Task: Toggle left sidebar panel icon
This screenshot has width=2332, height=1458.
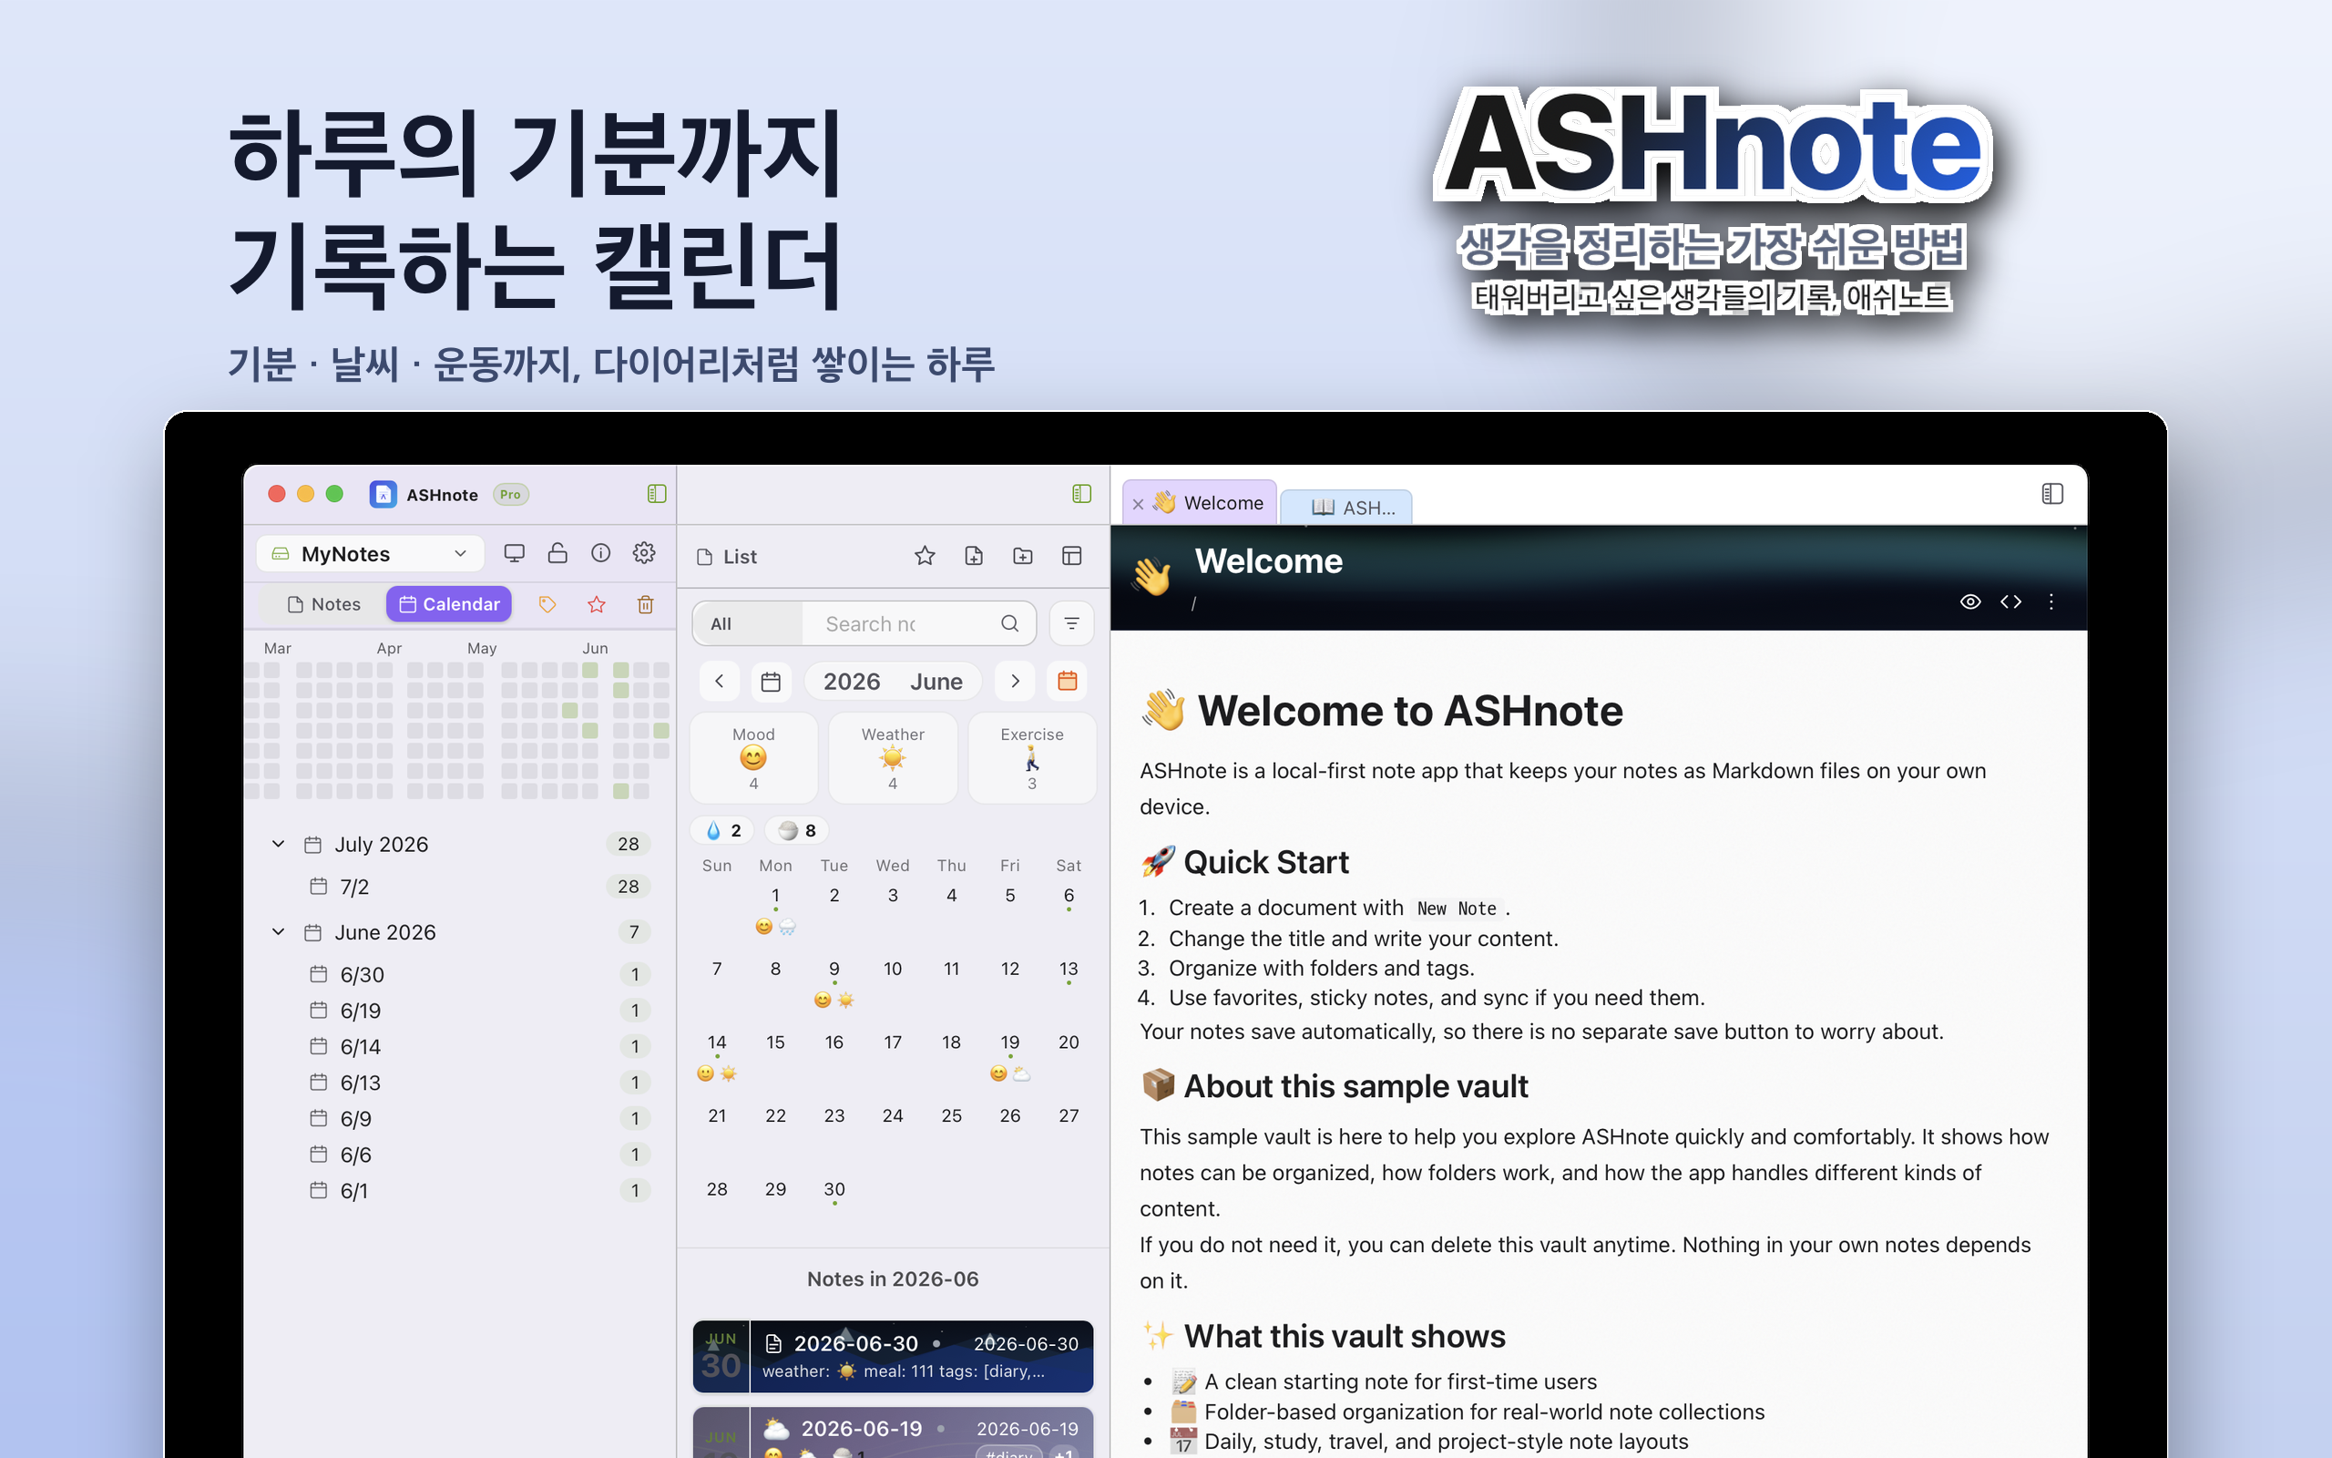Action: point(656,494)
